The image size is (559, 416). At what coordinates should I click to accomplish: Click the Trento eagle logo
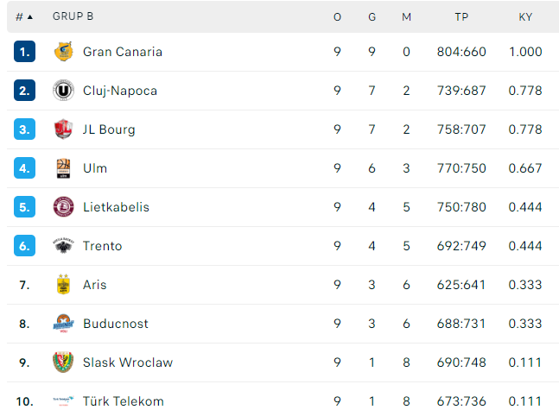(x=63, y=246)
